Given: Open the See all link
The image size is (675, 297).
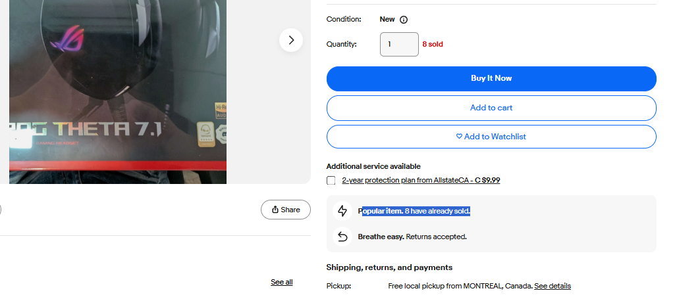Looking at the screenshot, I should point(282,282).
